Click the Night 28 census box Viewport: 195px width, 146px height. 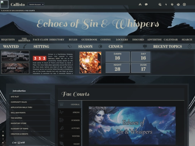pos(118,68)
